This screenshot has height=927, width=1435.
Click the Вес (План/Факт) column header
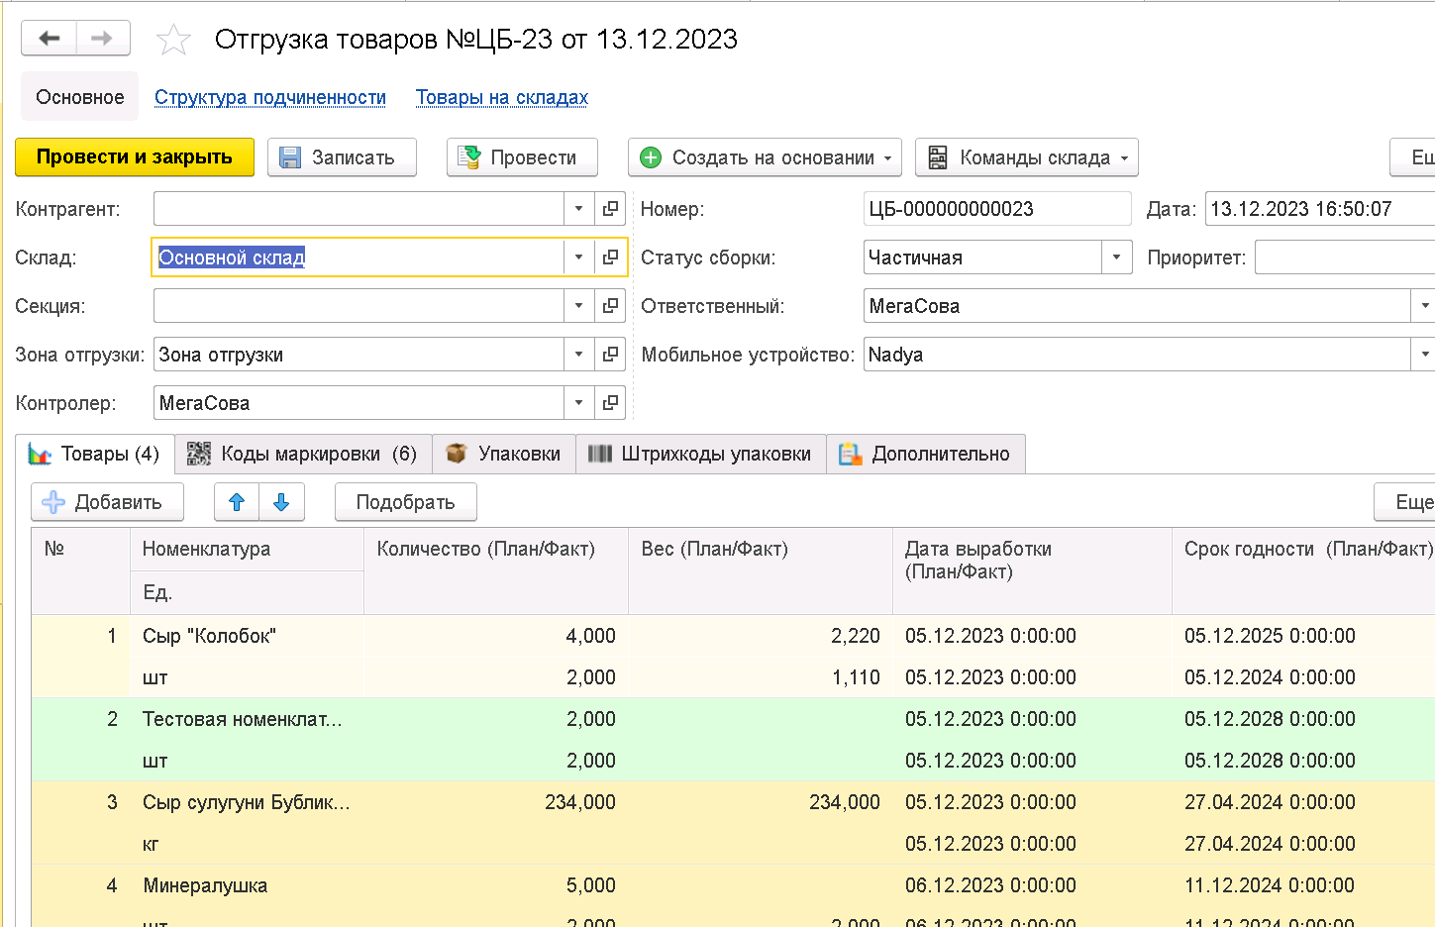pyautogui.click(x=761, y=569)
